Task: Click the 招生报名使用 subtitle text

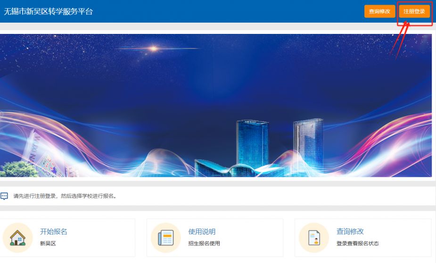Action: 204,244
